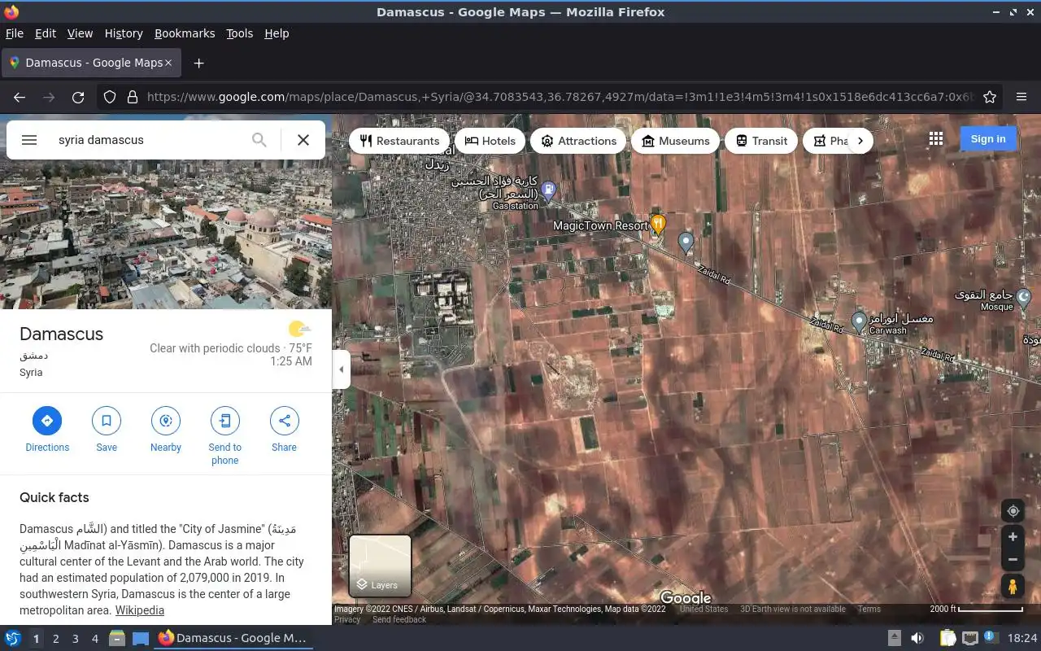
Task: Filter by Hotels chip
Action: 490,141
